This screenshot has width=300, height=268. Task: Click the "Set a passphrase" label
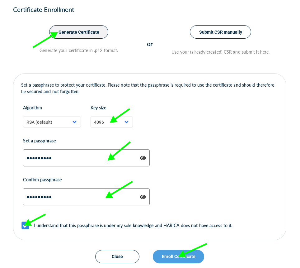40,141
